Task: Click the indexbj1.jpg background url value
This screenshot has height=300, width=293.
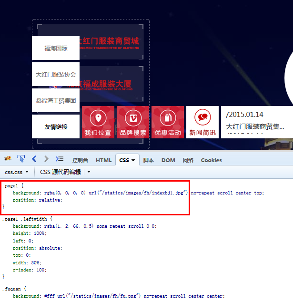Action: coord(138,193)
